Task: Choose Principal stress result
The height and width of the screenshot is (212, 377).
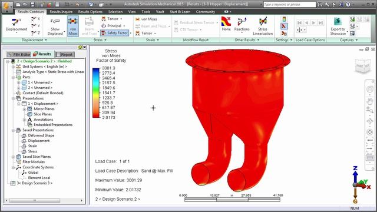Action: [x=114, y=26]
